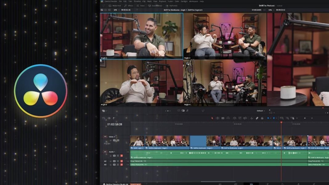Solo the A2 track
329x185 pixels.
118,161
